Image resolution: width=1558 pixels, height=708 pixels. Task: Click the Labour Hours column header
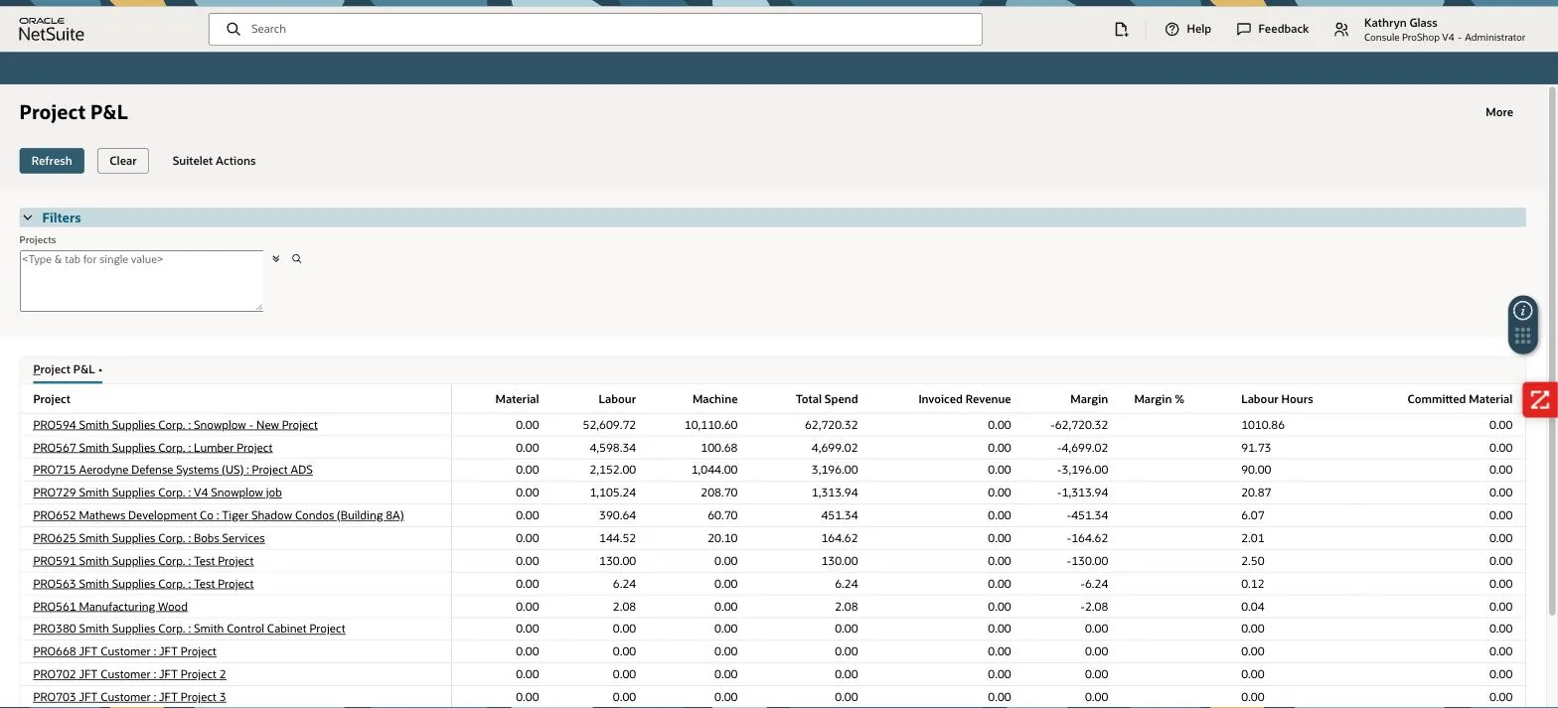1277,399
